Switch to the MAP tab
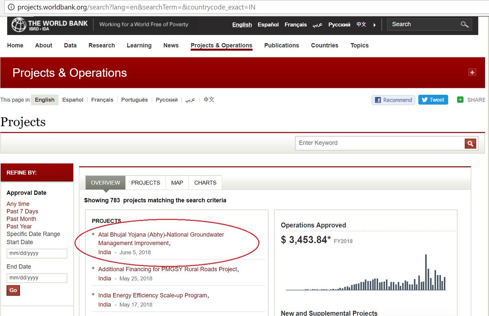This screenshot has height=316, width=489. (177, 183)
